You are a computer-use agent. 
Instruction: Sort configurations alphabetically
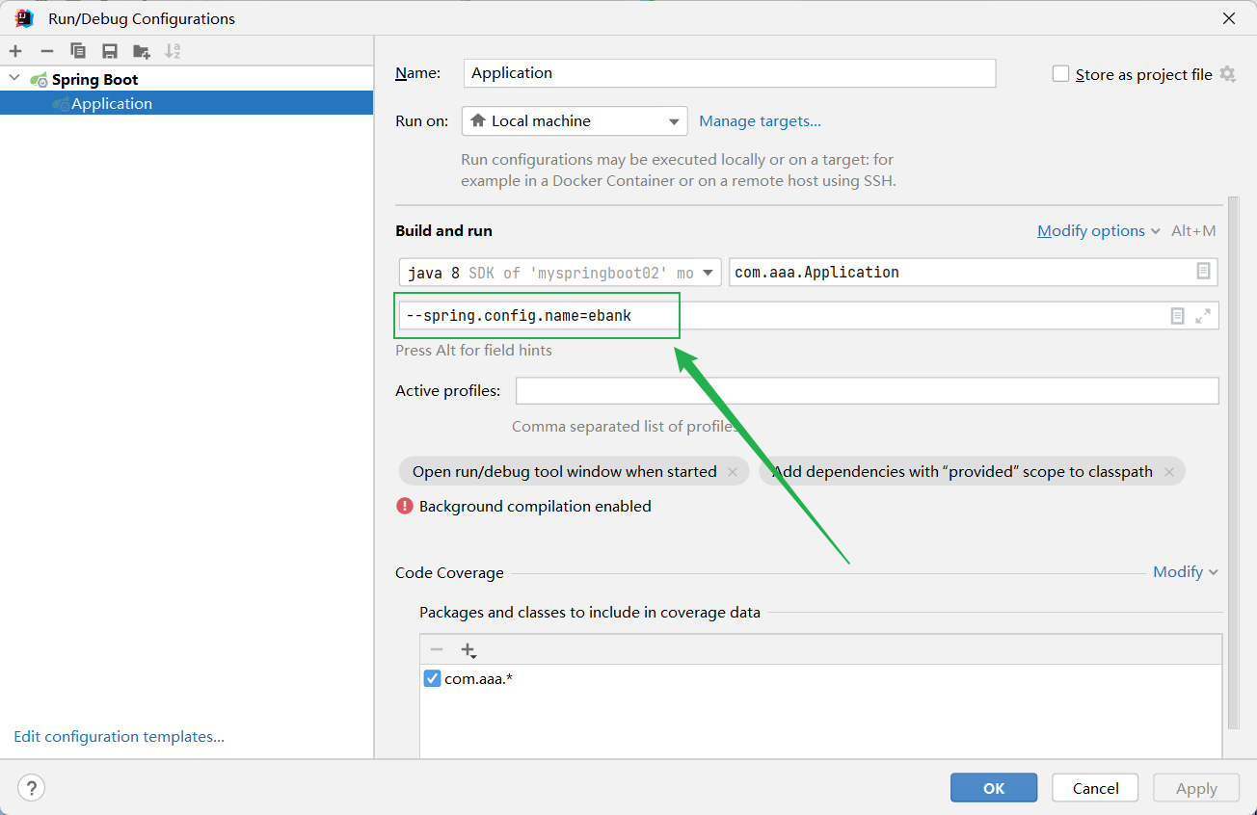[x=173, y=51]
